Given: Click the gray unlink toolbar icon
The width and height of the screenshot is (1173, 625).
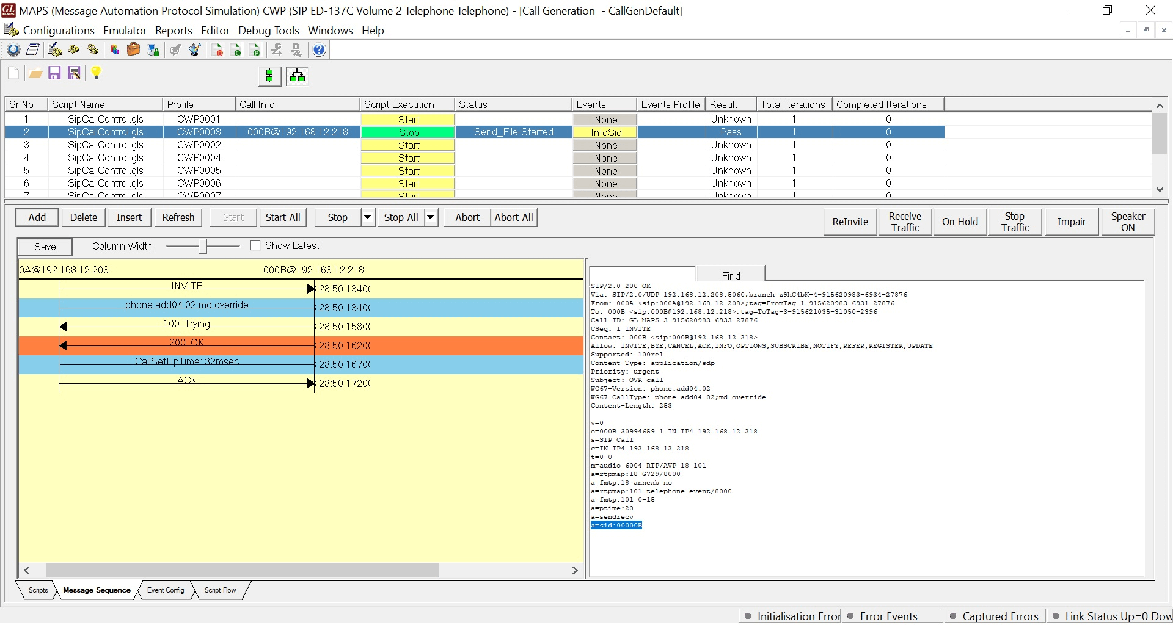Looking at the screenshot, I should (297, 50).
